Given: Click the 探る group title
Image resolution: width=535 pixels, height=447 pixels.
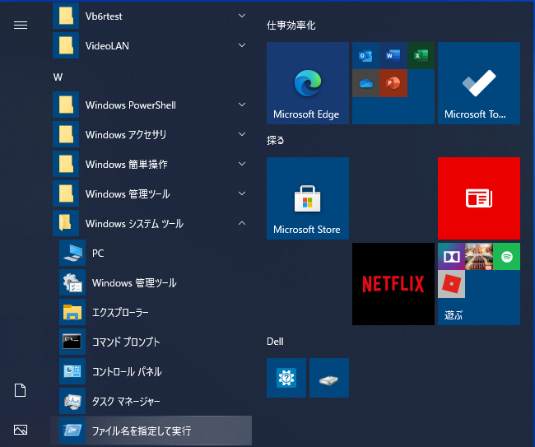Looking at the screenshot, I should pos(276,140).
